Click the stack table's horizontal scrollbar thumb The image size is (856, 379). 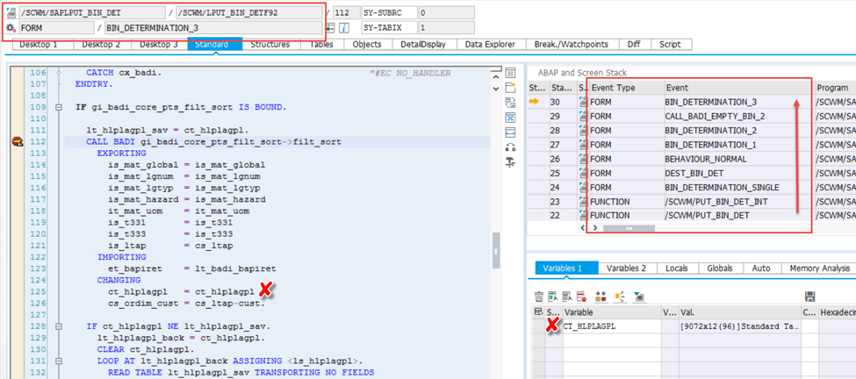[x=629, y=227]
